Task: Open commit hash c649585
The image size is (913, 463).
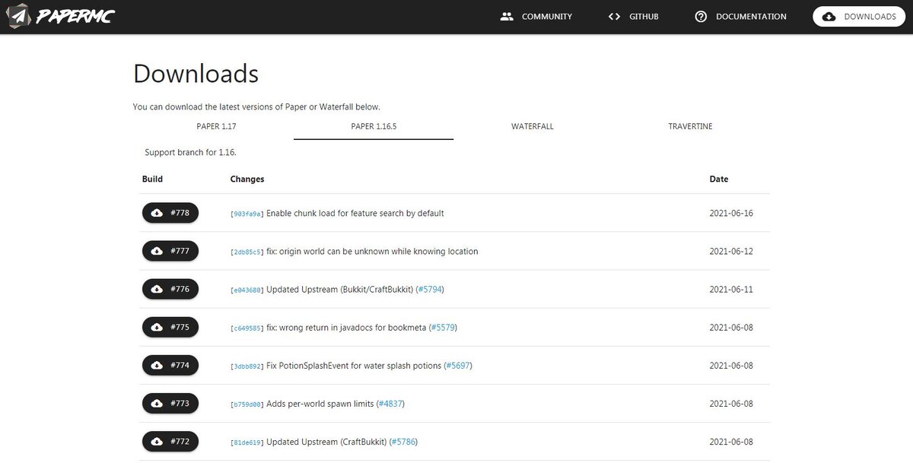Action: tap(247, 328)
